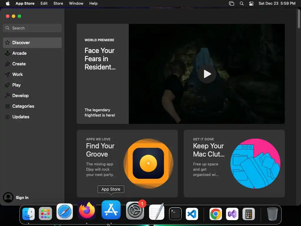The height and width of the screenshot is (226, 301).
Task: Open the Apple menu
Action: [x=8, y=4]
